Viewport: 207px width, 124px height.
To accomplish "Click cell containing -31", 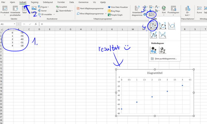I will [19, 42].
